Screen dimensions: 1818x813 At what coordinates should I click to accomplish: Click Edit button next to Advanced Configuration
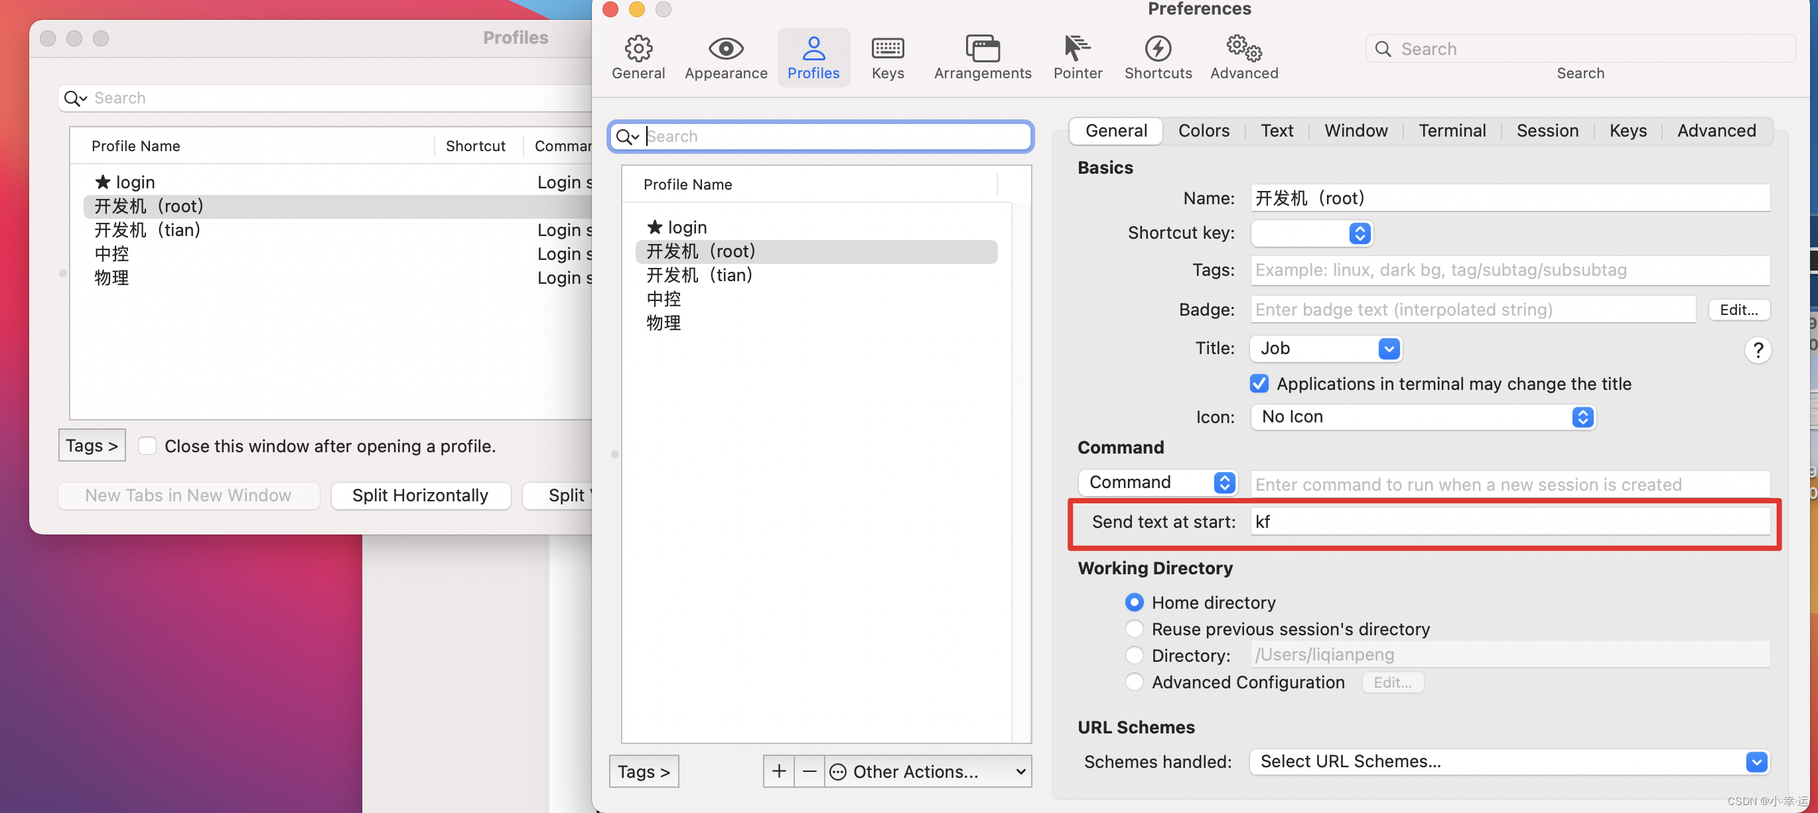[1392, 682]
